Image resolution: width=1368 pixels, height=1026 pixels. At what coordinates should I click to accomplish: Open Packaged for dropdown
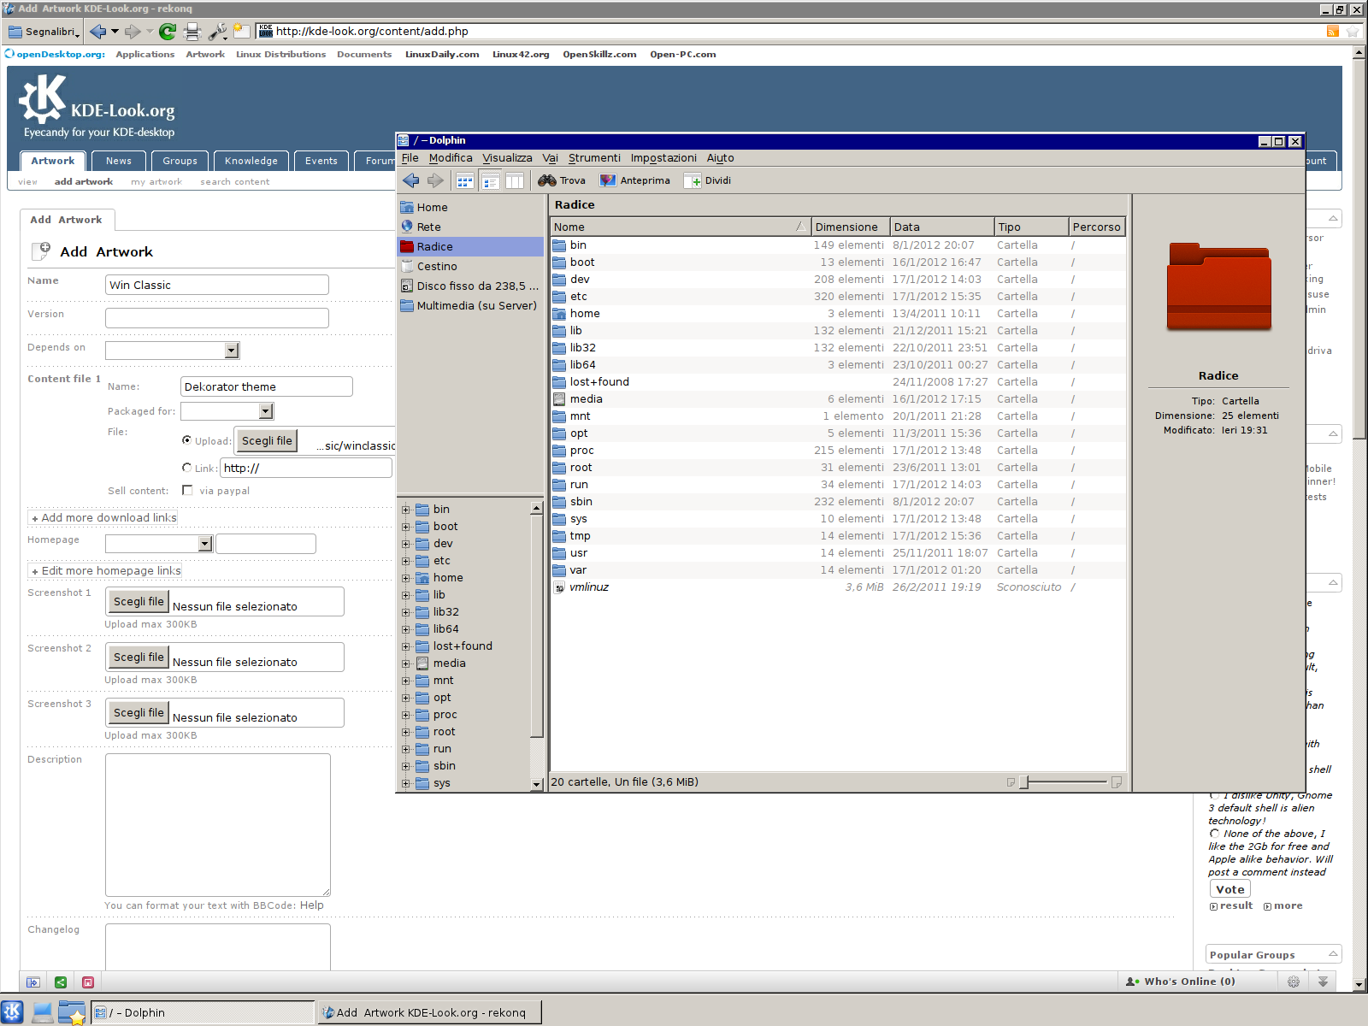(x=227, y=411)
